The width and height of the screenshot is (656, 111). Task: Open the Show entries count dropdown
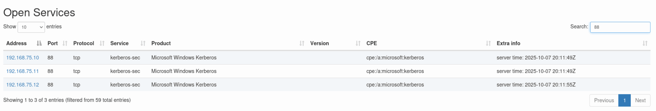31,27
